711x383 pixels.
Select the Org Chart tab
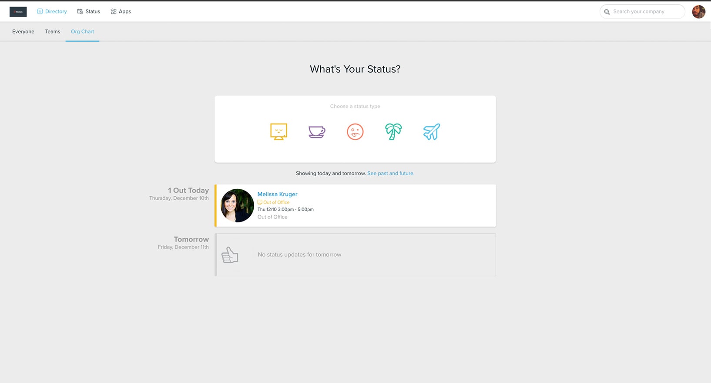82,31
